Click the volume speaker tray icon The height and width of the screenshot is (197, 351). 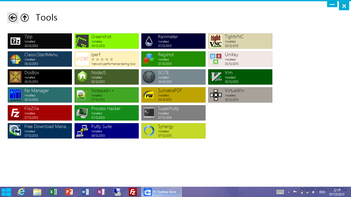[x=313, y=192]
